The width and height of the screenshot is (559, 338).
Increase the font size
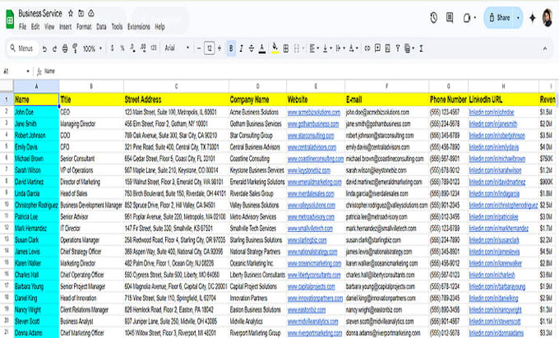(219, 49)
